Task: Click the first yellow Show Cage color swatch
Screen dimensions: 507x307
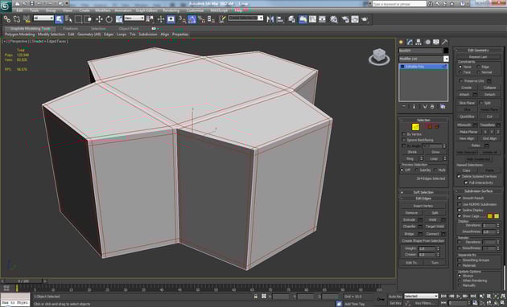Action: (490, 216)
